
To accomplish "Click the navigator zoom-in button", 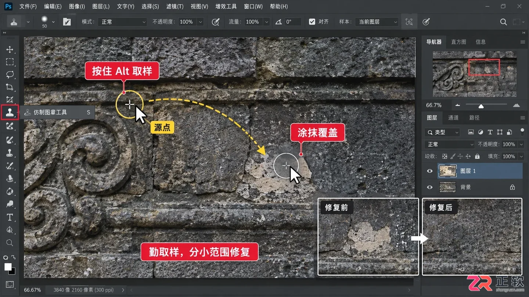I will click(517, 105).
